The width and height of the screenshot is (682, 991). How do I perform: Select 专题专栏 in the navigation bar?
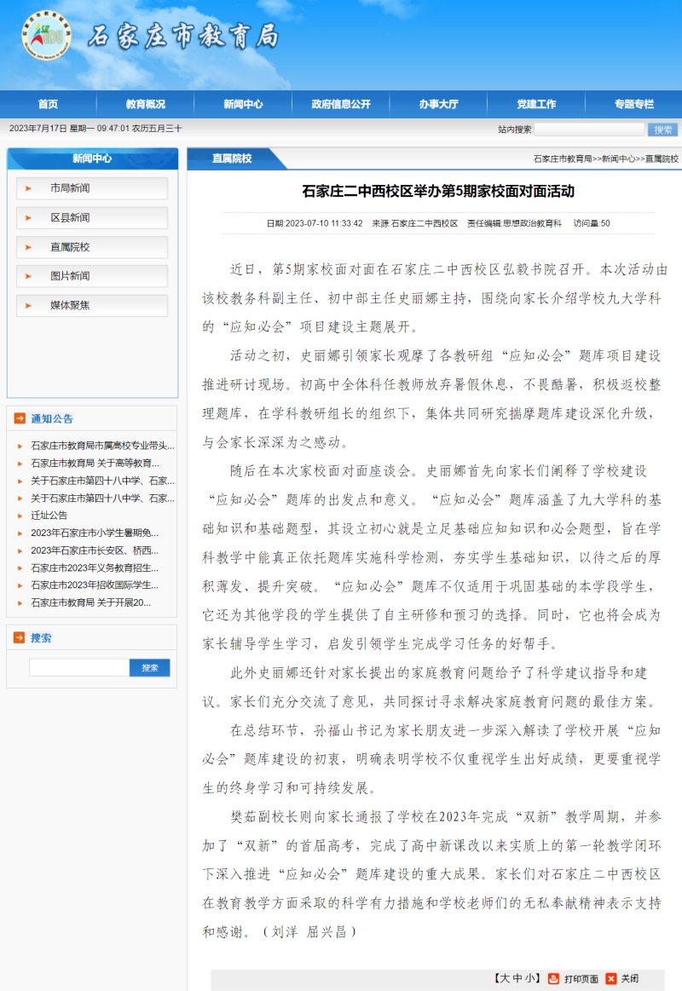[633, 104]
